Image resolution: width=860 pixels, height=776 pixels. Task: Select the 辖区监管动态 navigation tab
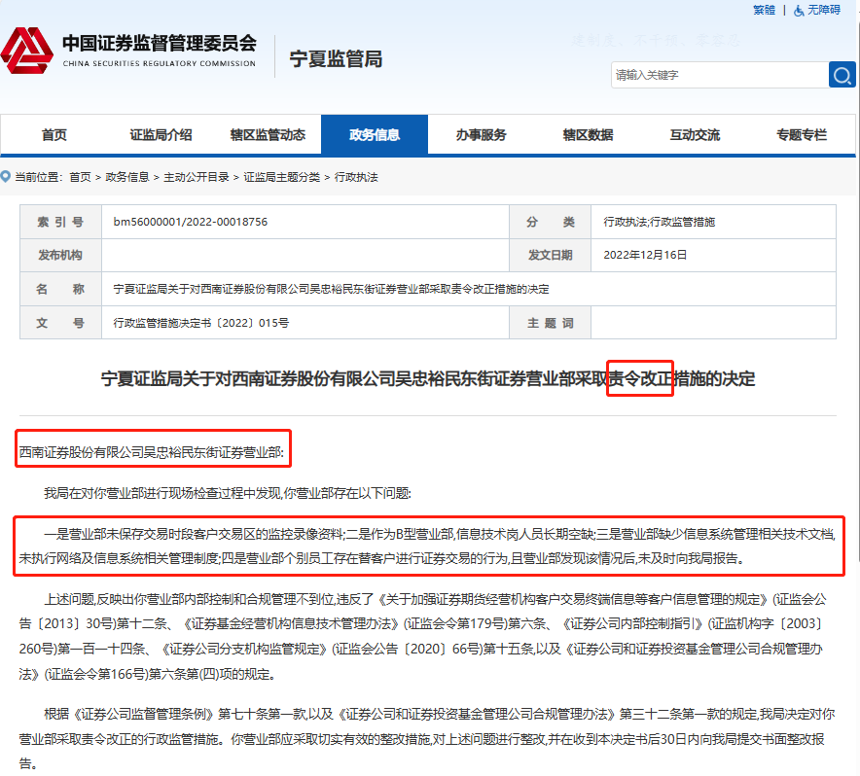[x=268, y=135]
